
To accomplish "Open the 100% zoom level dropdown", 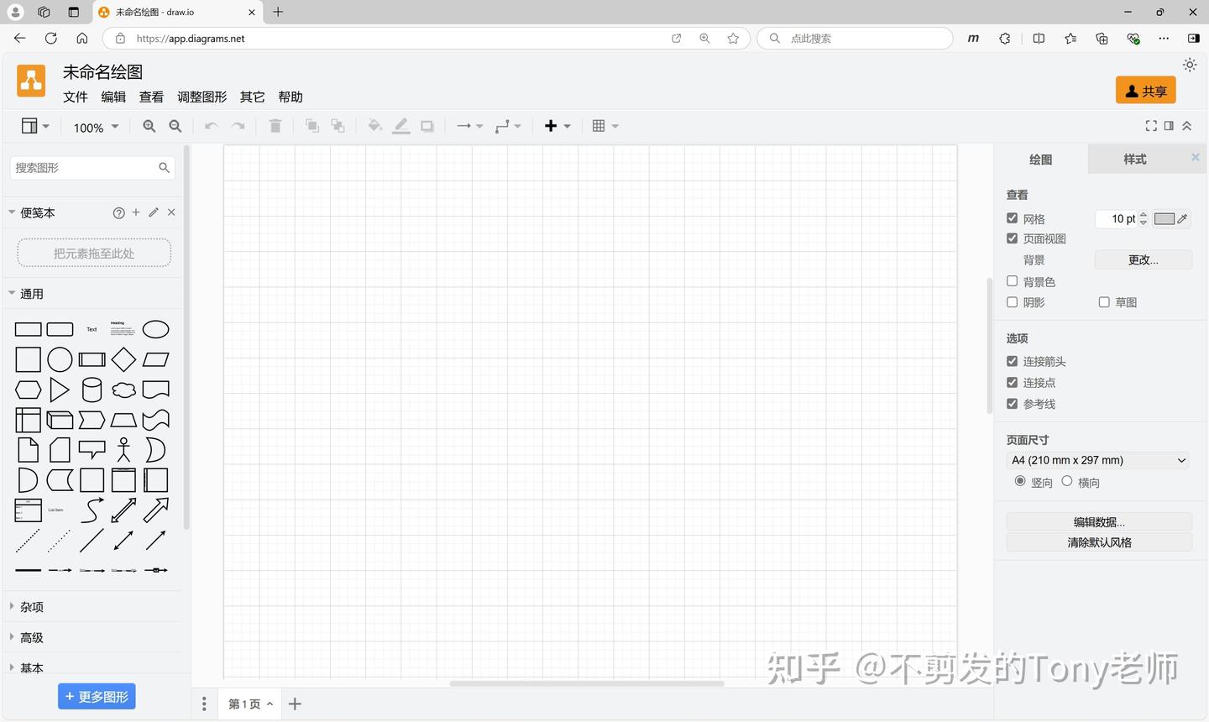I will point(94,127).
